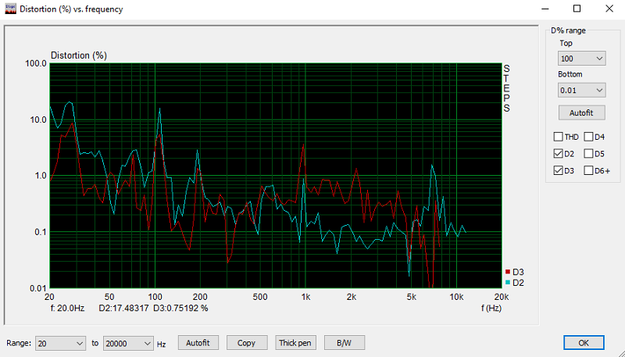Uncheck the D3 distortion checkbox
The image size is (625, 357).
pos(558,170)
